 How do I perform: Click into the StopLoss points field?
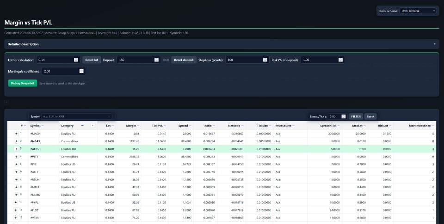[x=247, y=60]
